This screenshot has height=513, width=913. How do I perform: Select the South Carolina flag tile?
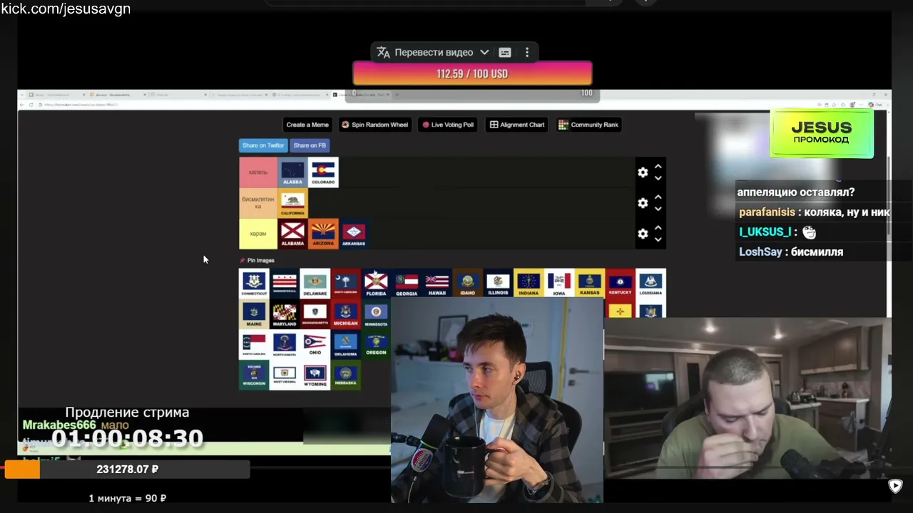pyautogui.click(x=346, y=284)
